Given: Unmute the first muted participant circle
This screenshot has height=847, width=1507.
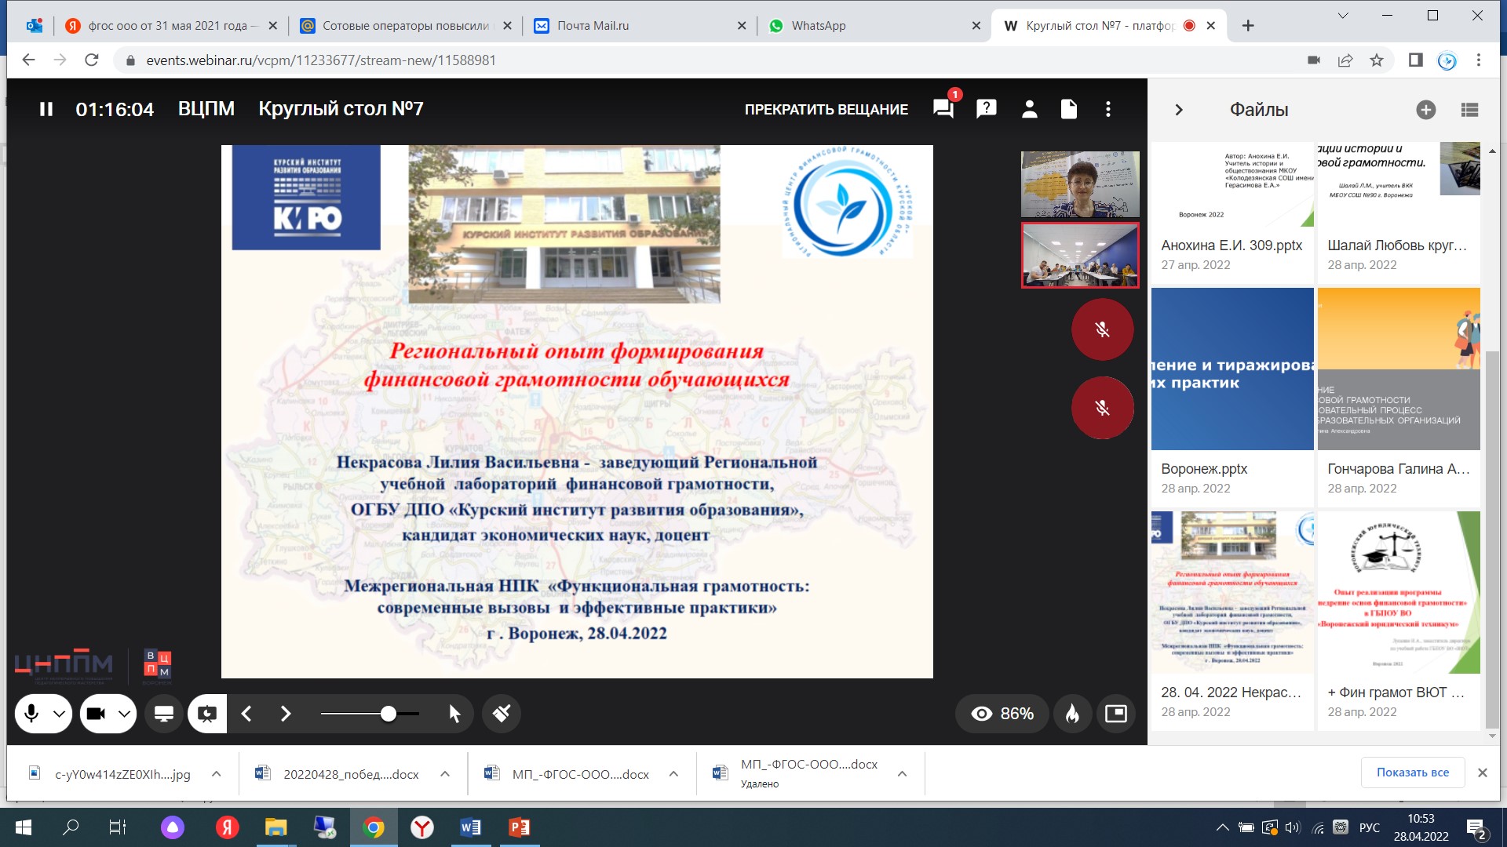Looking at the screenshot, I should [x=1102, y=329].
